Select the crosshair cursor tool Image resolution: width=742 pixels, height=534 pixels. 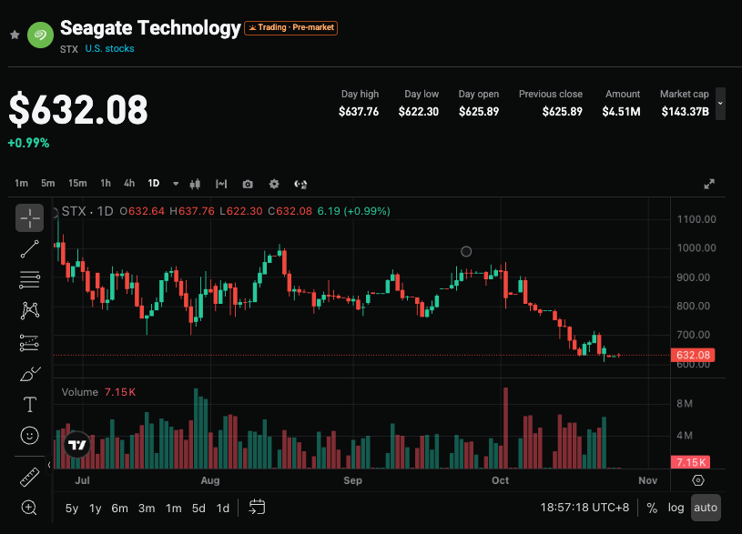(x=29, y=218)
